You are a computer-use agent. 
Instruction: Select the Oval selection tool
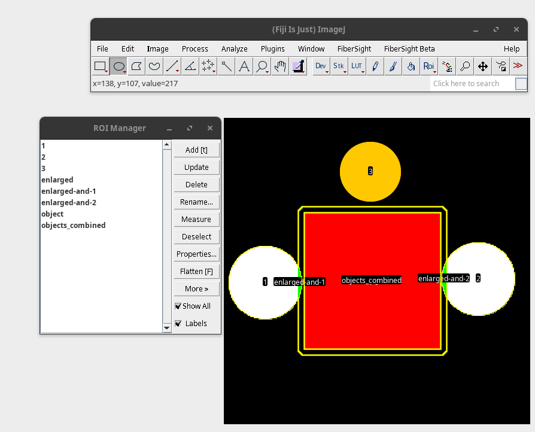(118, 66)
